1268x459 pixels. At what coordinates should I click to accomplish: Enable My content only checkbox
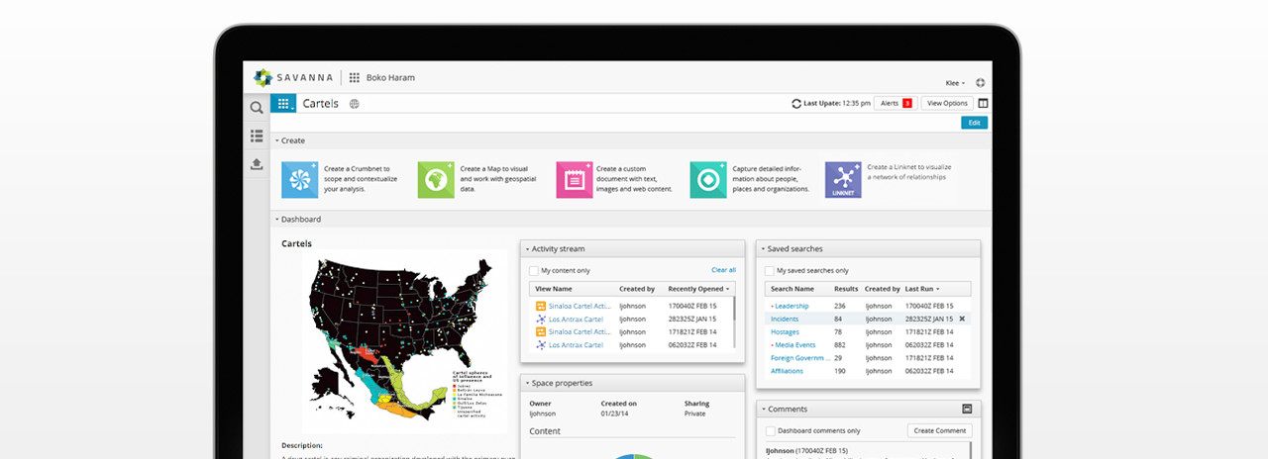(533, 270)
